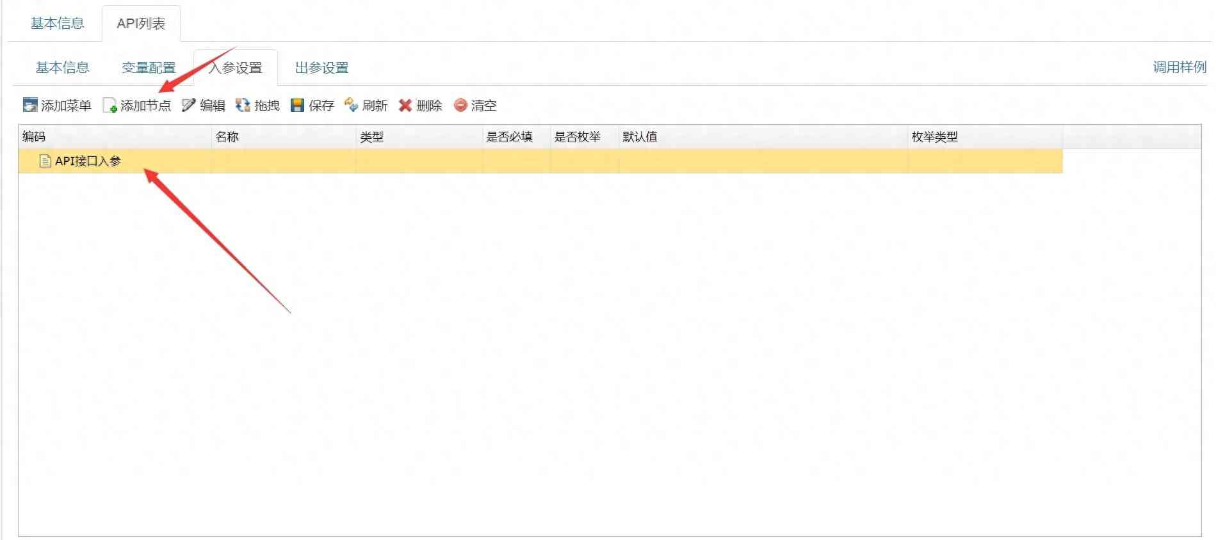The width and height of the screenshot is (1216, 540).
Task: Click the API接口入参 document icon
Action: pyautogui.click(x=45, y=161)
